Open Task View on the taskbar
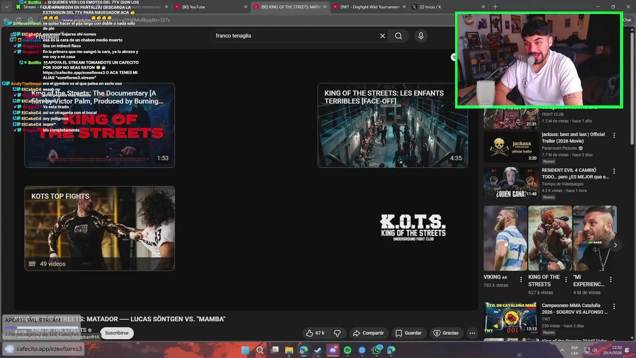This screenshot has width=636, height=358. point(275,350)
